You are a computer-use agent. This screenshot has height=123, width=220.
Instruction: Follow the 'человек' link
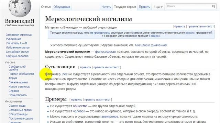click(x=79, y=111)
